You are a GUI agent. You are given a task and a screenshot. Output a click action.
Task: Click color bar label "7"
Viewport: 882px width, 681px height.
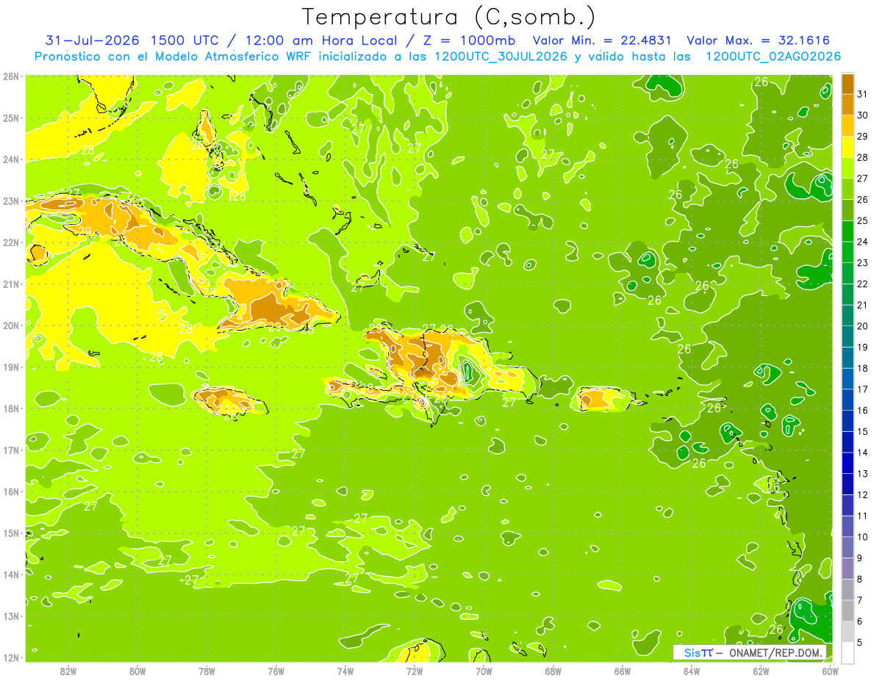coord(860,600)
